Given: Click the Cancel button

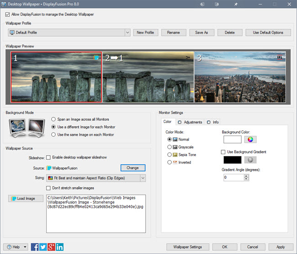Looking at the screenshot, I should tap(253, 247).
